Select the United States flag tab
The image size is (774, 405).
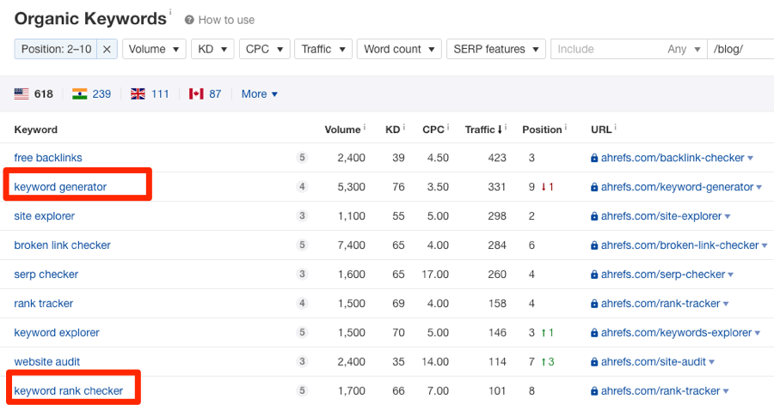click(x=34, y=94)
